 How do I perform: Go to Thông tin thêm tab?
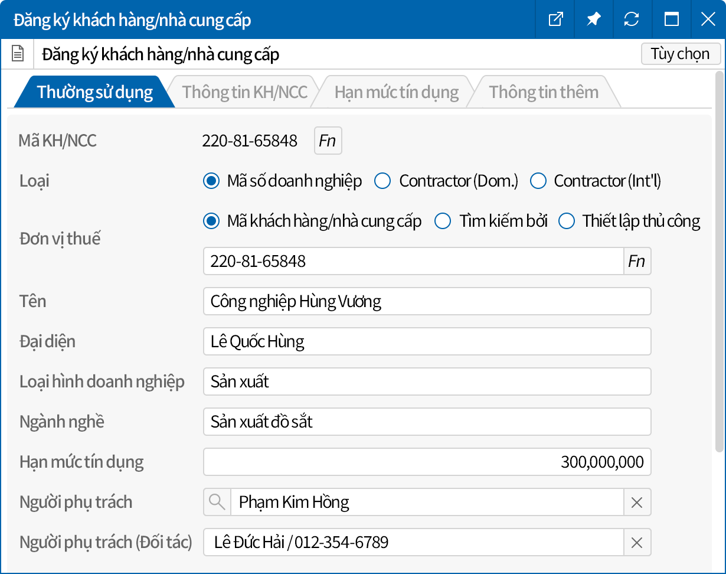(x=543, y=92)
